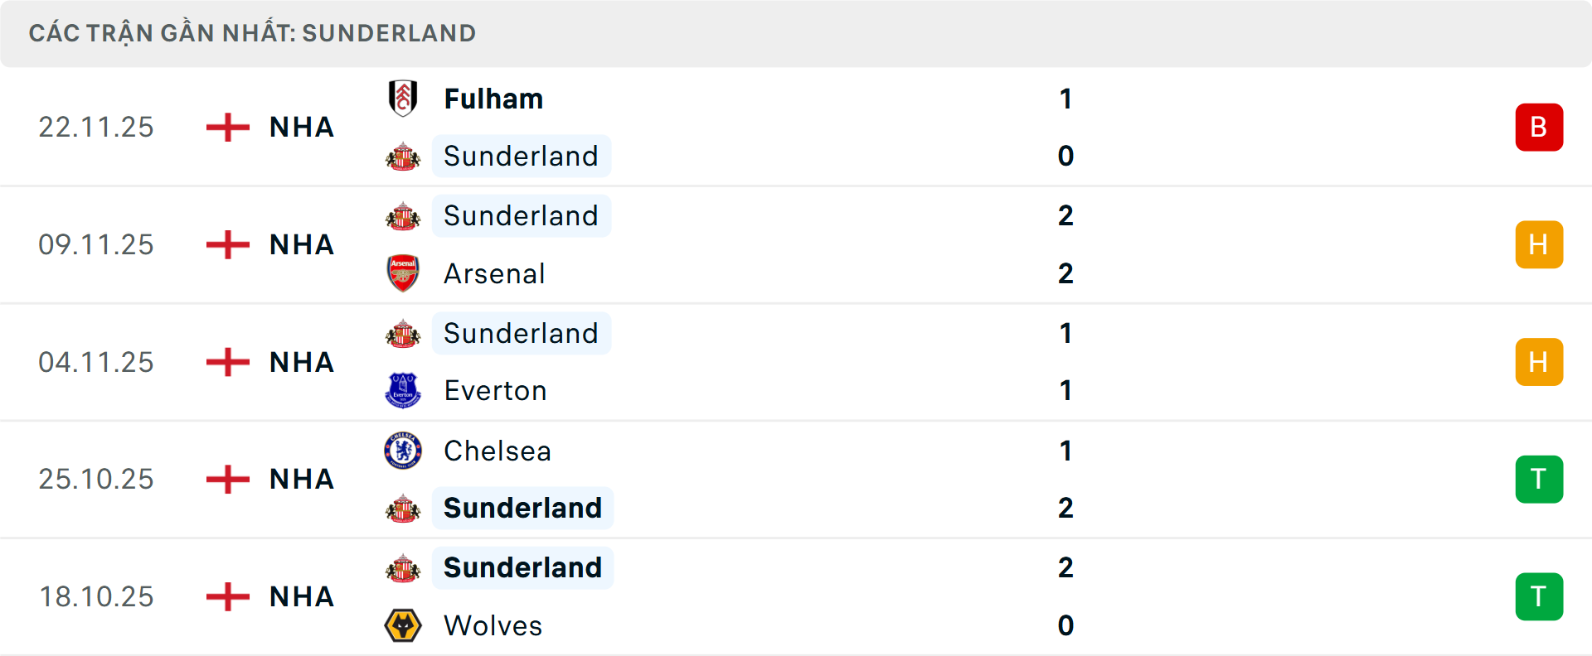Select the Sunderland crest in the Fulham match
The height and width of the screenshot is (656, 1592).
403,156
